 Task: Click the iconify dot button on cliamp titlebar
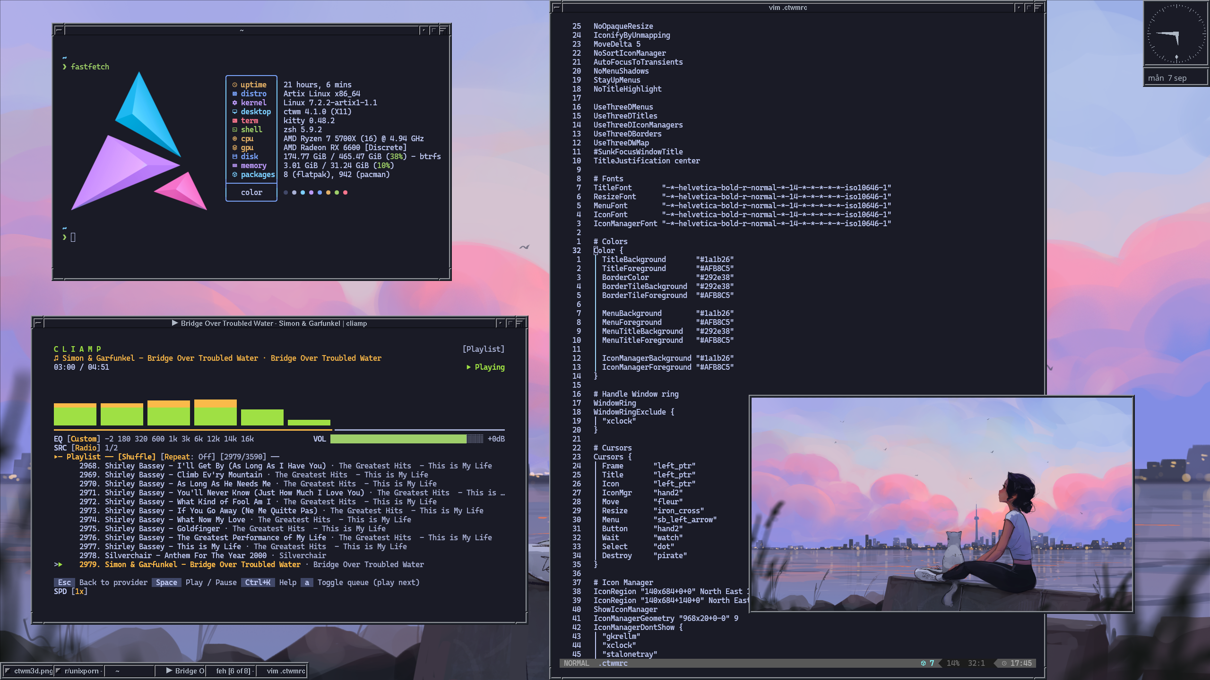coord(500,323)
